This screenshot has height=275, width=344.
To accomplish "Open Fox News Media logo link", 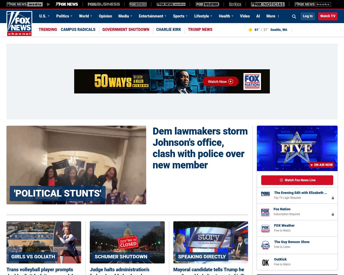I will tap(24, 4).
